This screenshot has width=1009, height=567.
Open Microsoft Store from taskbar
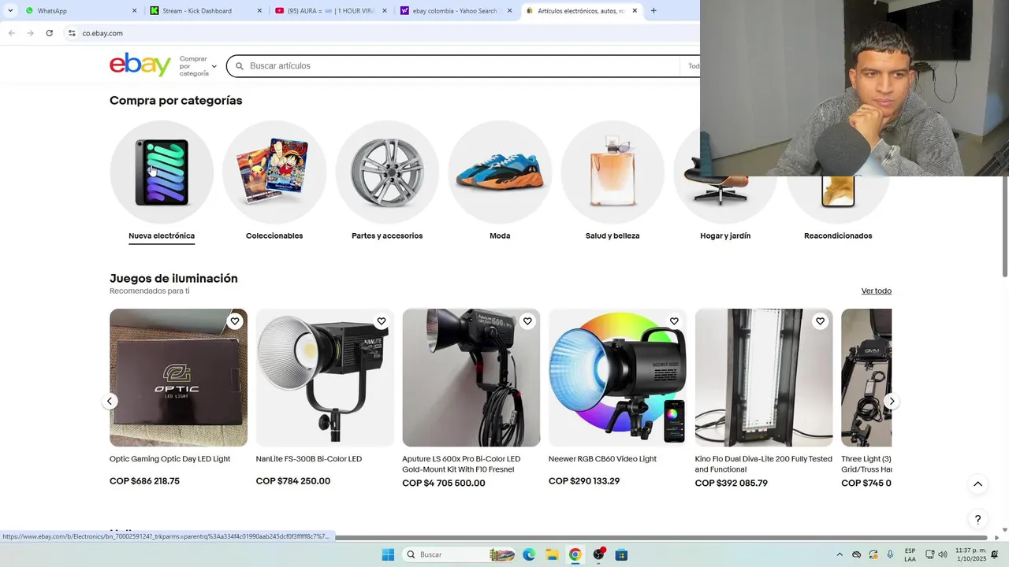click(x=621, y=554)
